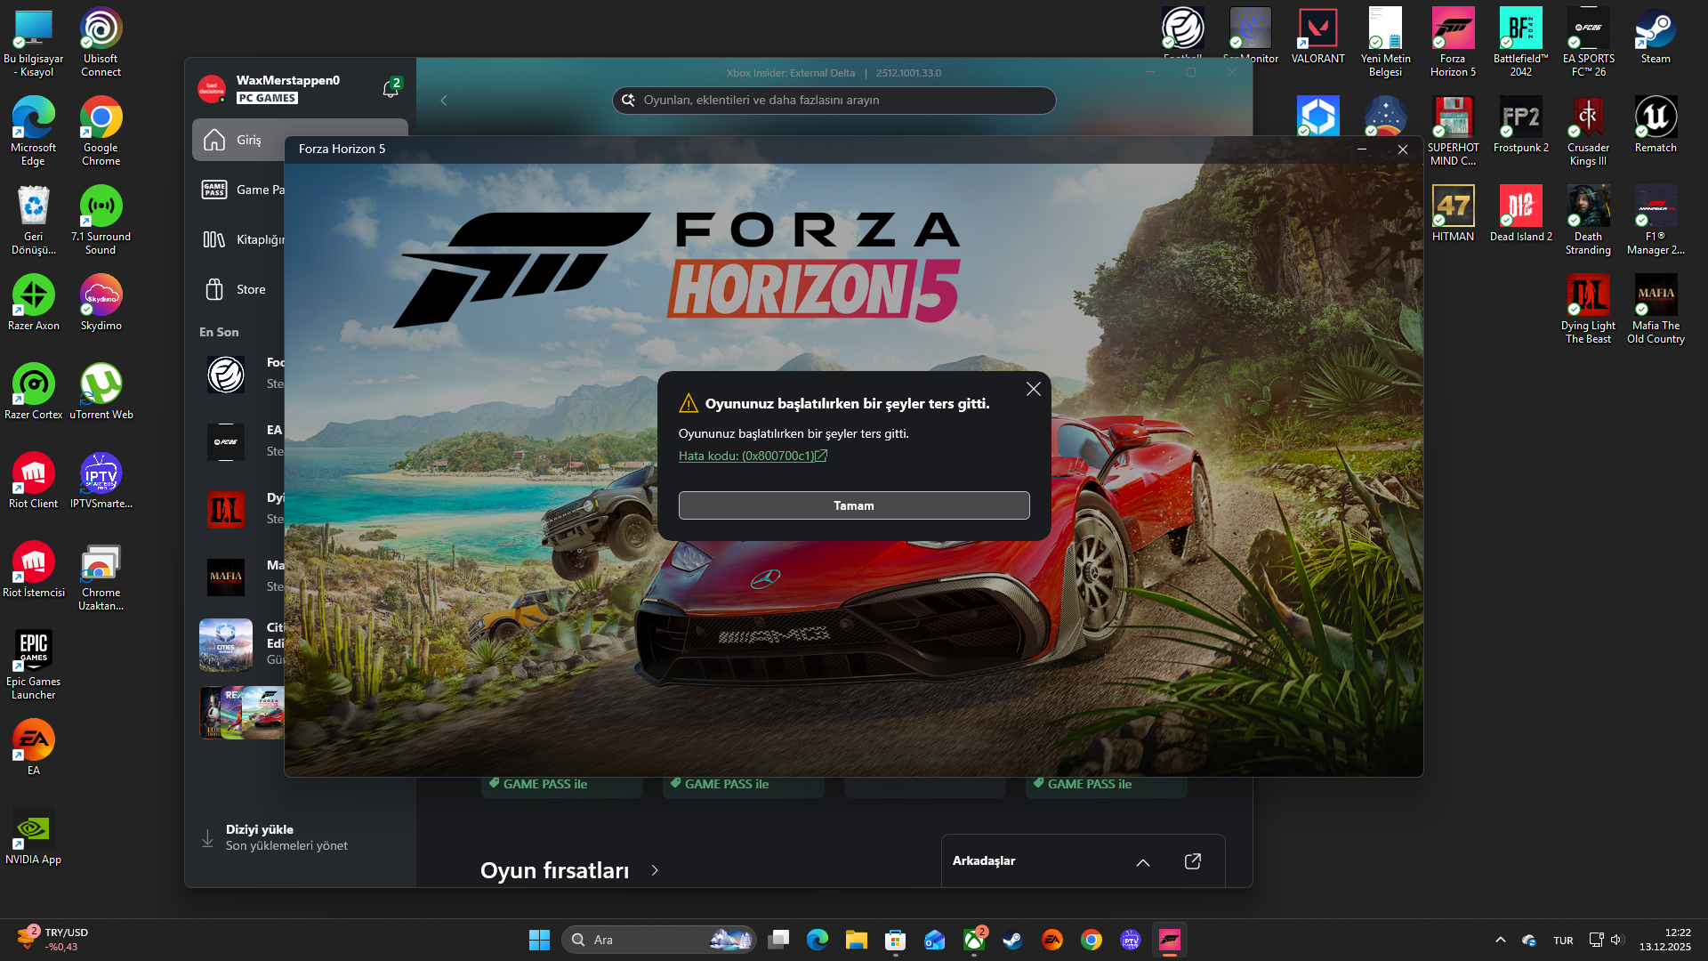Open File Explorer from taskbar
The height and width of the screenshot is (961, 1708).
click(x=856, y=940)
